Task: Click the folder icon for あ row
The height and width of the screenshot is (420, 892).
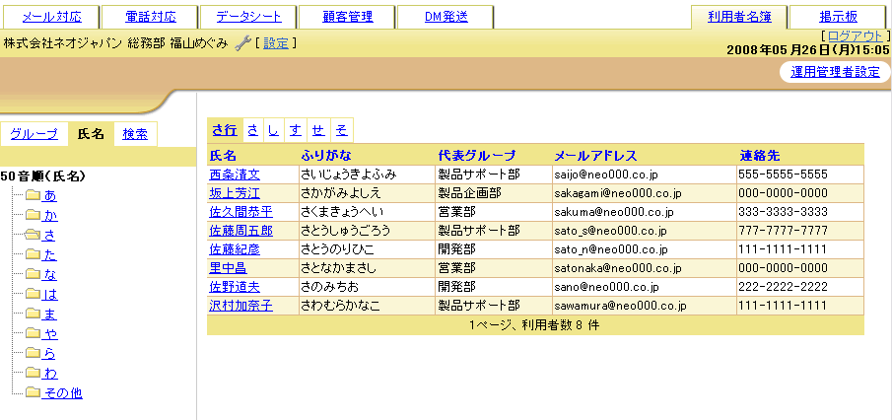Action: 33,195
